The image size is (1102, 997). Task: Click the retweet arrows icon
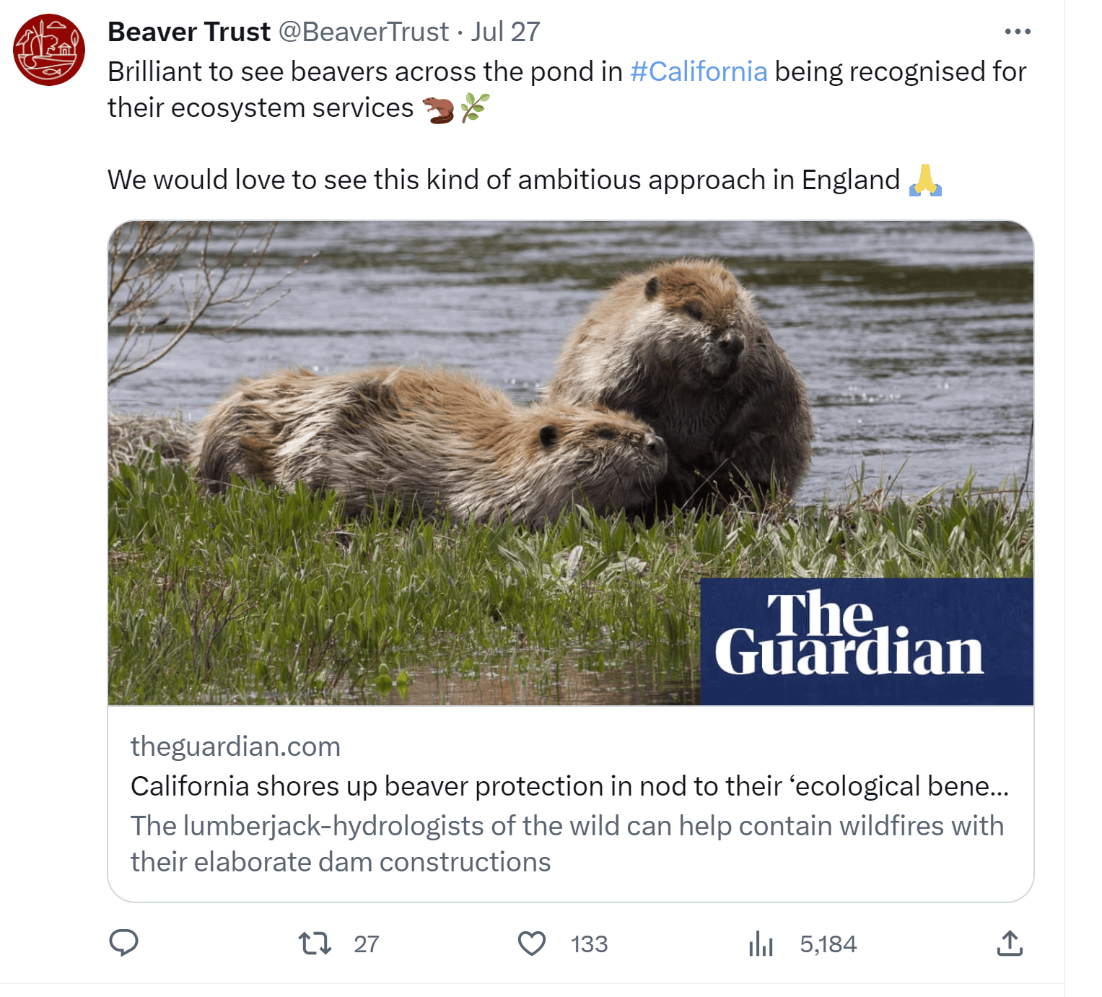pos(315,943)
